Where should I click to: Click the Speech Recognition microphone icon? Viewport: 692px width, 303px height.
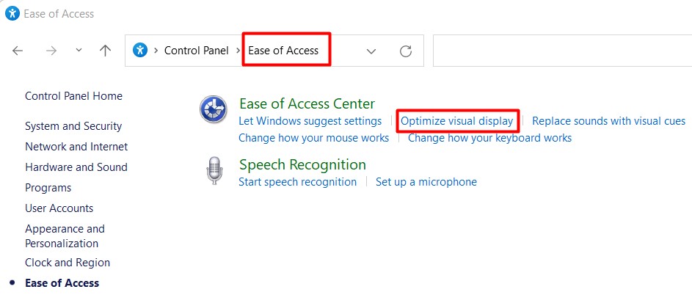click(214, 172)
